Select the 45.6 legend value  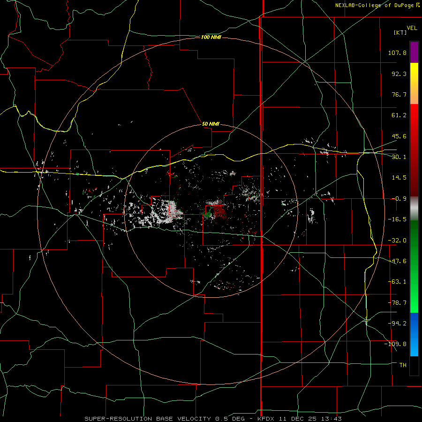399,136
